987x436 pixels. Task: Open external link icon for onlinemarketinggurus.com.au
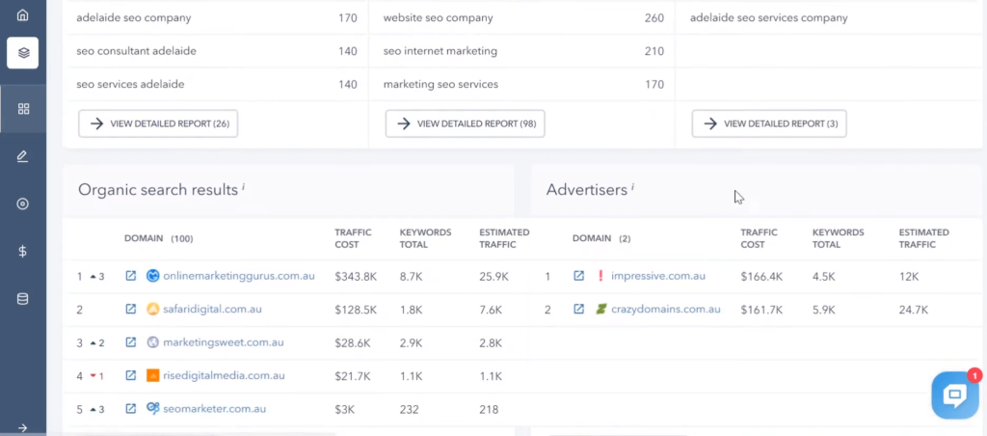point(131,276)
